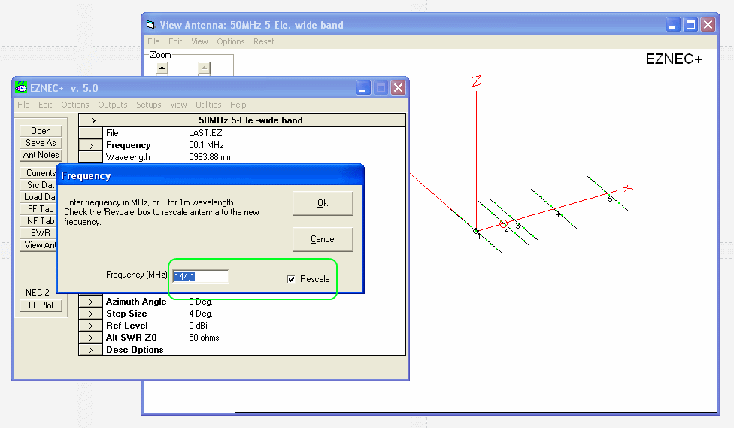Open Options menu in View Antenna window
This screenshot has height=428, width=734.
[230, 41]
